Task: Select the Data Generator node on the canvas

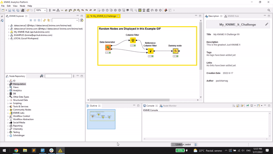Action: coord(108,47)
